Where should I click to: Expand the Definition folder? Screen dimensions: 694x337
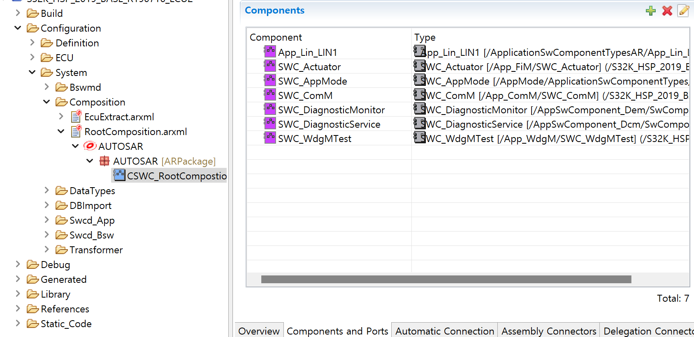(x=32, y=43)
